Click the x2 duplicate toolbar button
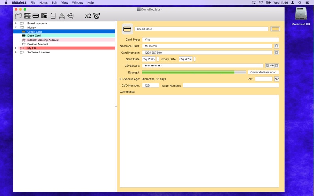The height and width of the screenshot is (196, 314). pos(88,16)
